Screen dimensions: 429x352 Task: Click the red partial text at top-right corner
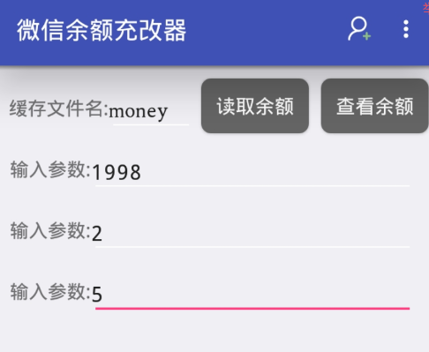tap(426, 8)
